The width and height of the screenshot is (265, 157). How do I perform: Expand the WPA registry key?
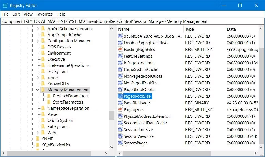pos(38,133)
